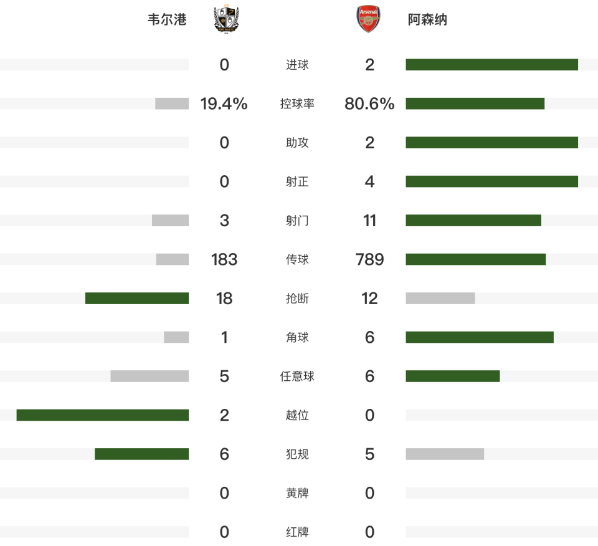This screenshot has height=546, width=598.
Task: Select the 助攻 assists stat label
Action: point(297,143)
